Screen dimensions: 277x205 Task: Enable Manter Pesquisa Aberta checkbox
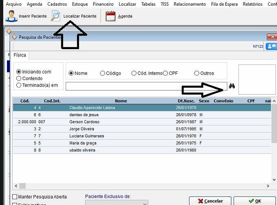tap(15, 197)
